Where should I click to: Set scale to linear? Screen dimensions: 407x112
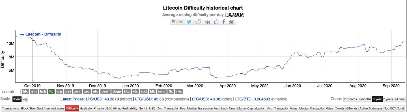click(17, 99)
